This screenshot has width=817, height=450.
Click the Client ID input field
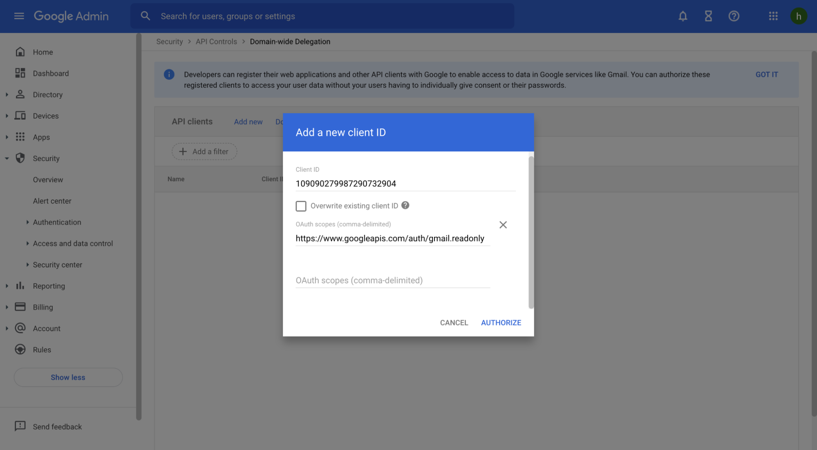click(405, 184)
